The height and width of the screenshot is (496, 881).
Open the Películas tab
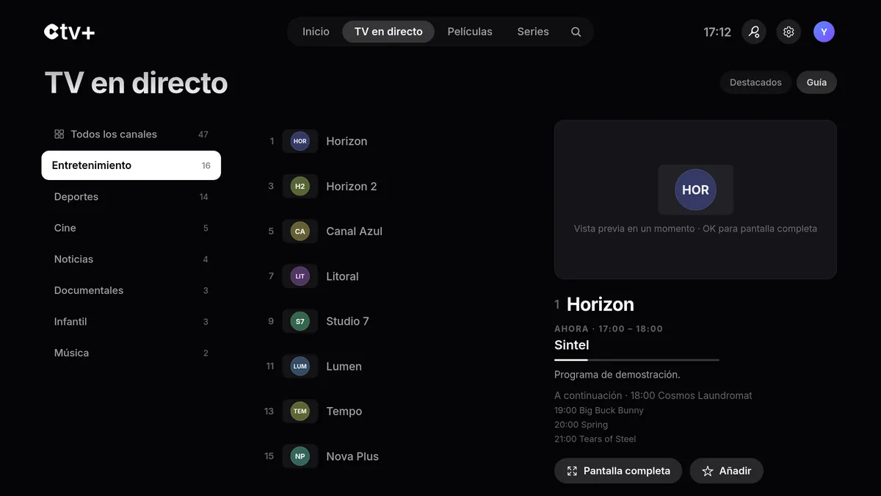(470, 32)
